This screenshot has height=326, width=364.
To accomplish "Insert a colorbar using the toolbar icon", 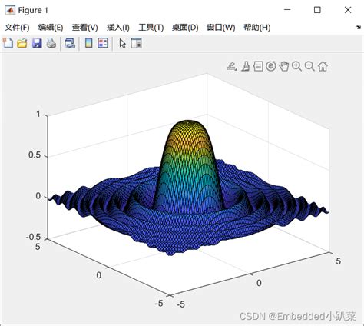I will click(88, 43).
